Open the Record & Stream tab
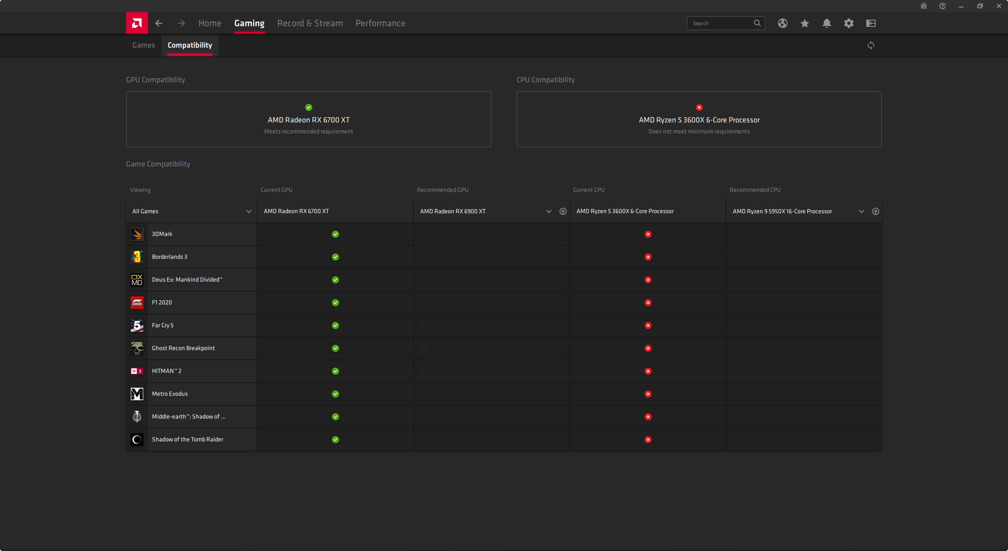 (x=310, y=23)
